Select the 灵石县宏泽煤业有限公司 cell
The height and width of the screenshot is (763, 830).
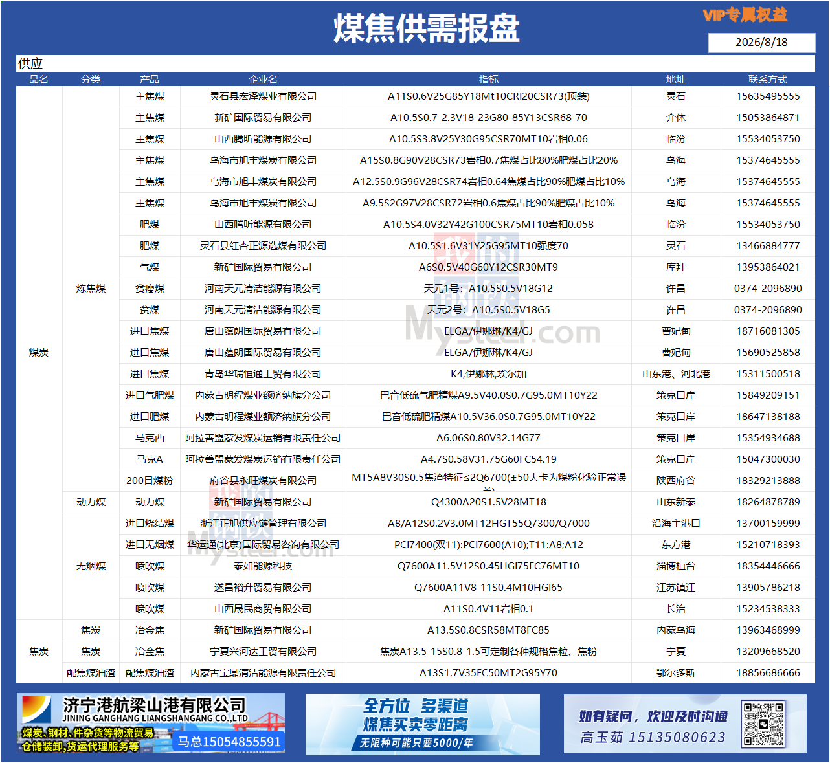tap(263, 96)
